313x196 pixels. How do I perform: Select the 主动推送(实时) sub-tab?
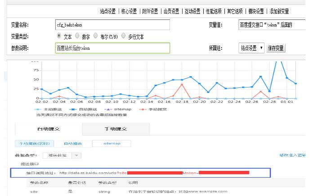coord(34,144)
